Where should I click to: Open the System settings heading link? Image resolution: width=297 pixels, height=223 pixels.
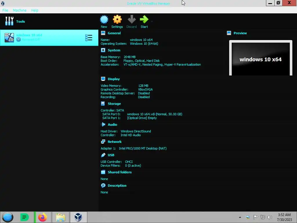click(x=114, y=50)
